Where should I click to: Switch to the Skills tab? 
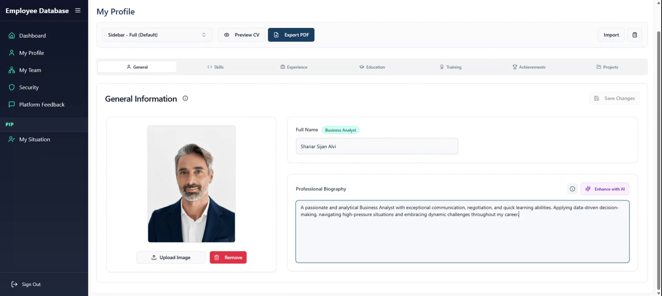215,67
